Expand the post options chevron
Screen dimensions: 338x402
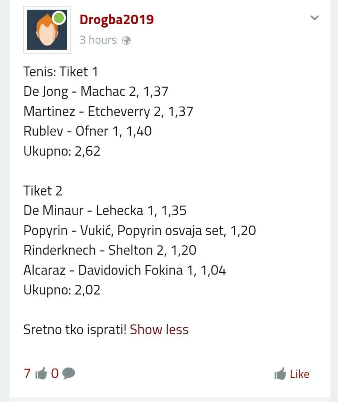point(315,18)
